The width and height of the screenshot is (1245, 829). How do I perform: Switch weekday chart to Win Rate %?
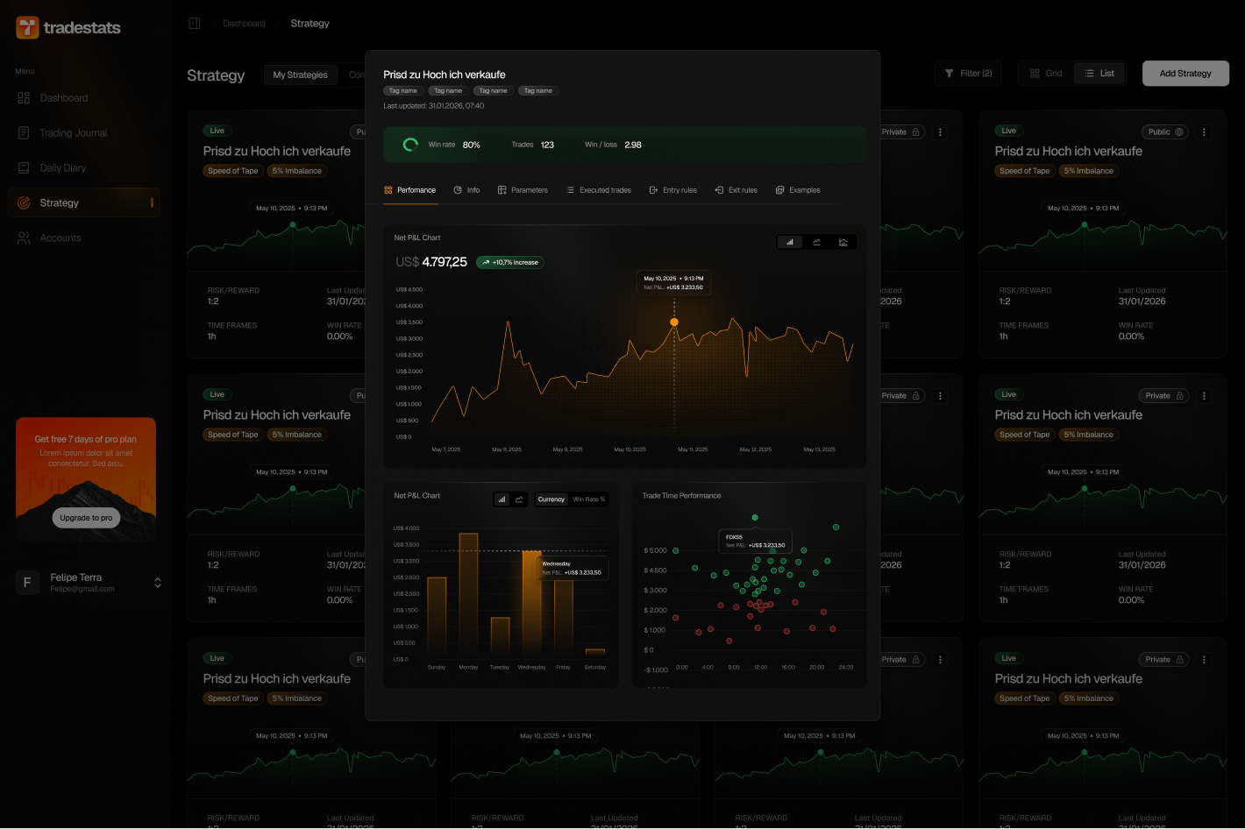(x=588, y=500)
